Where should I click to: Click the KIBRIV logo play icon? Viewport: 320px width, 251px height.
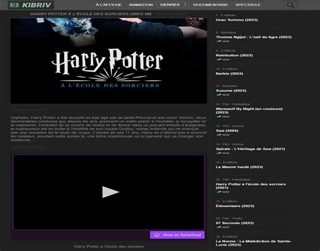(x=14, y=5)
